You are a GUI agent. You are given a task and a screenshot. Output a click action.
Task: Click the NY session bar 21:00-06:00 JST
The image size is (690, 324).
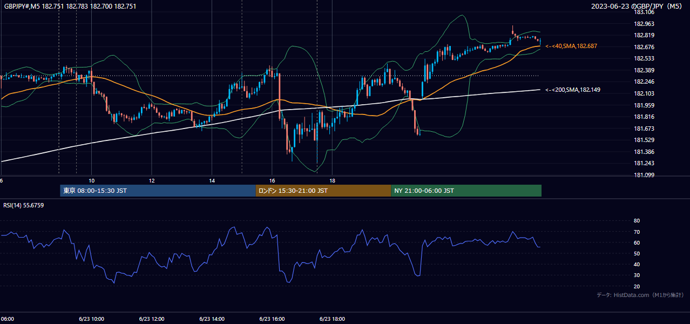click(x=466, y=191)
